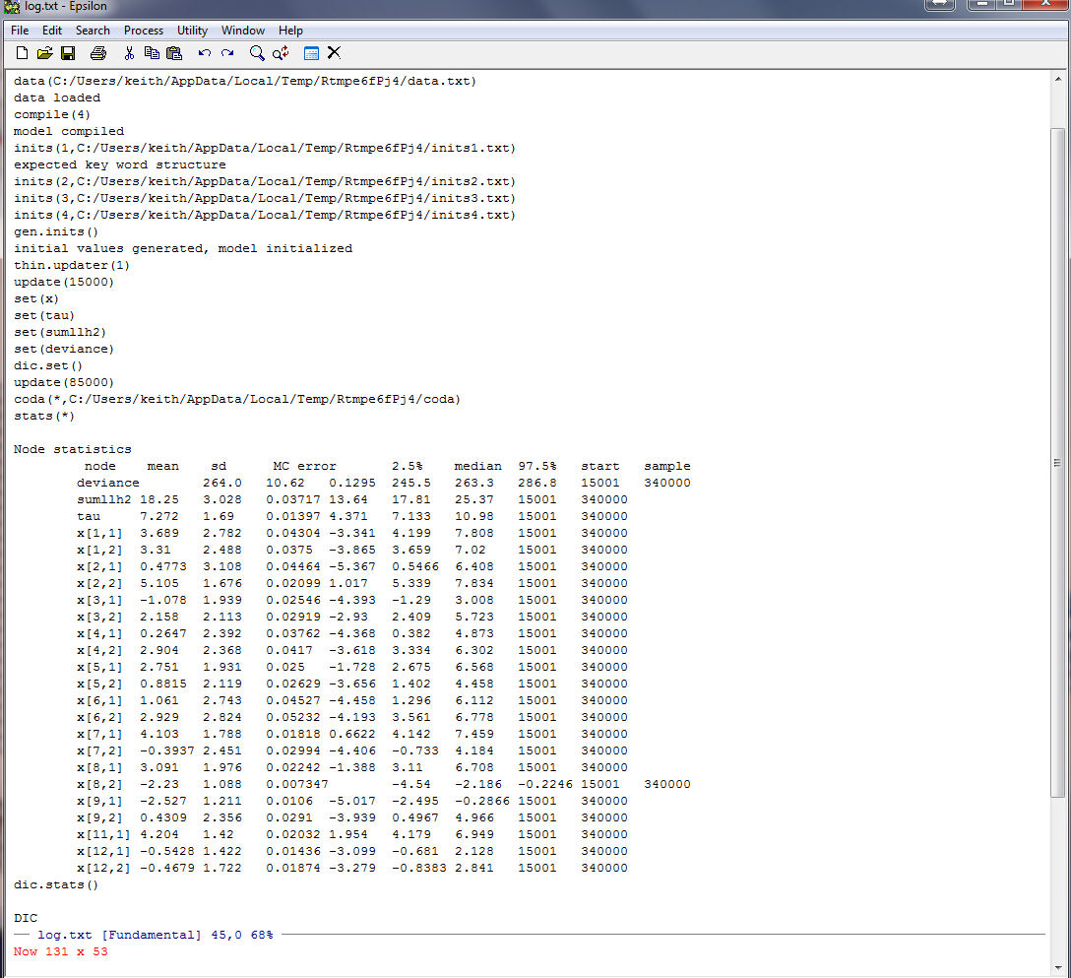
Task: Create a new file with toolbar icon
Action: [x=22, y=53]
